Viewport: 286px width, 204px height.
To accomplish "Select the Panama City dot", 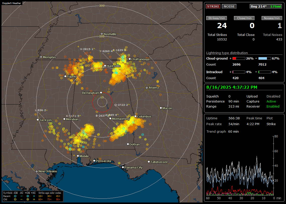I will (x=123, y=167).
